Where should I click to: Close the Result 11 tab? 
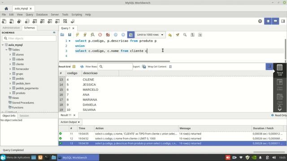click(74, 115)
